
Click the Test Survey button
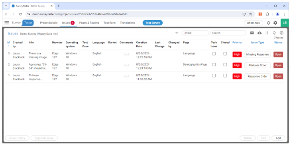click(x=153, y=23)
